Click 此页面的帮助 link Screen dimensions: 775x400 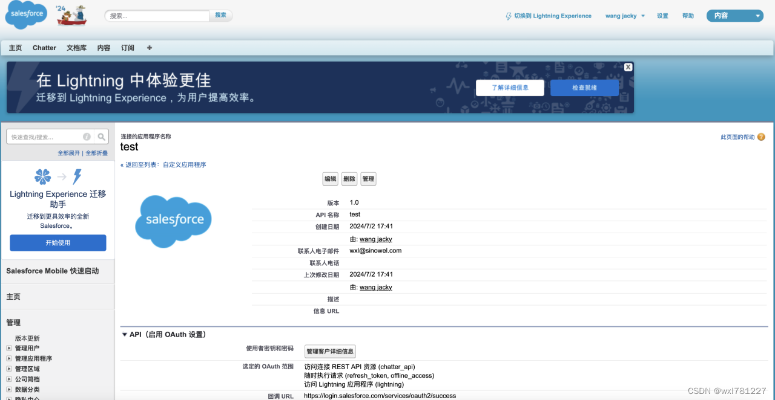(x=737, y=137)
